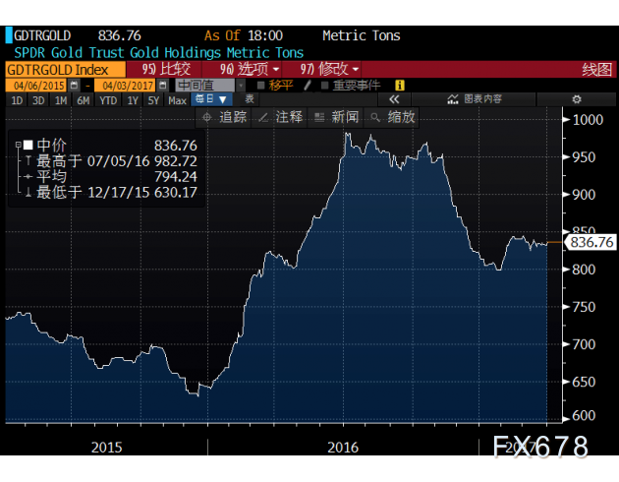Image resolution: width=619 pixels, height=482 pixels.
Task: Edit the end date 04/03/2017 field
Action: tap(127, 85)
